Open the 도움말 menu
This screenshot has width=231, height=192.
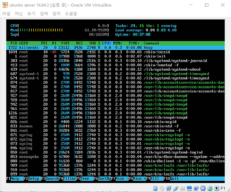tap(71, 13)
